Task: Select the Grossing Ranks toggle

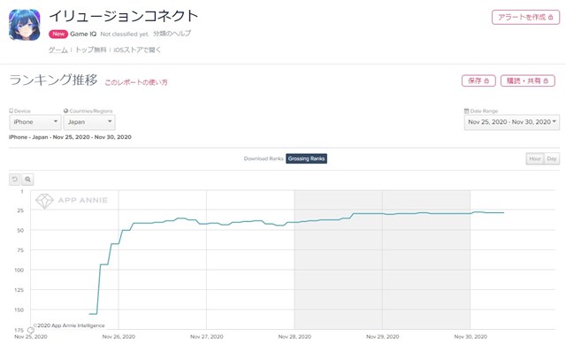Action: click(307, 158)
